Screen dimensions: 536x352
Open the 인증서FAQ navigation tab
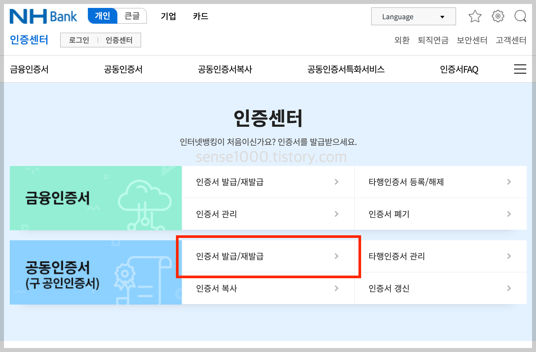[x=459, y=69]
